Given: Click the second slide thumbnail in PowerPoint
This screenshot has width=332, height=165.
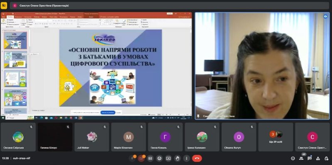Looking at the screenshot, I should click(x=15, y=59).
